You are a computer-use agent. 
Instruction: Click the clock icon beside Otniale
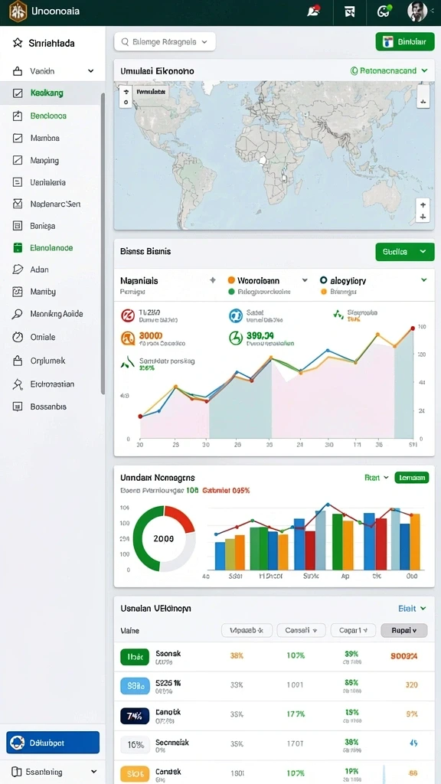click(18, 337)
